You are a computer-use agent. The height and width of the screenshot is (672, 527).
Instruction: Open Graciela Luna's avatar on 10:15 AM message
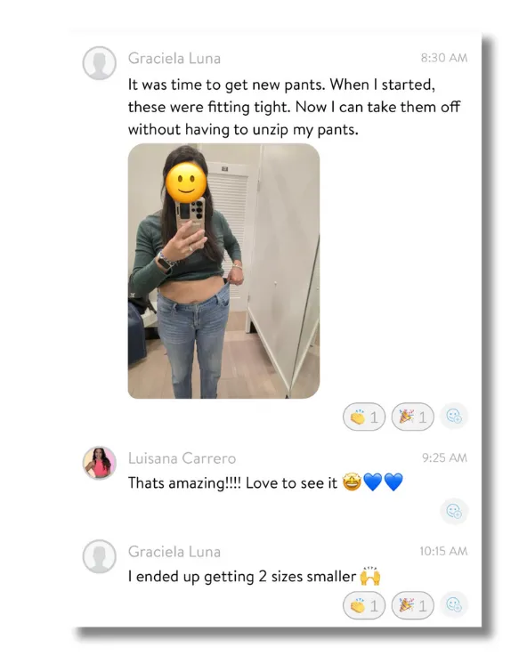click(100, 556)
